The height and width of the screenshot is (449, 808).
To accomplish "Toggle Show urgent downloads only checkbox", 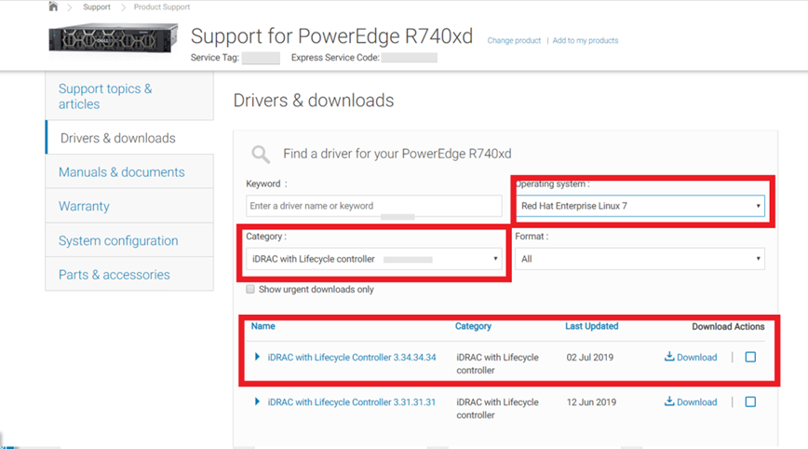I will [x=249, y=289].
